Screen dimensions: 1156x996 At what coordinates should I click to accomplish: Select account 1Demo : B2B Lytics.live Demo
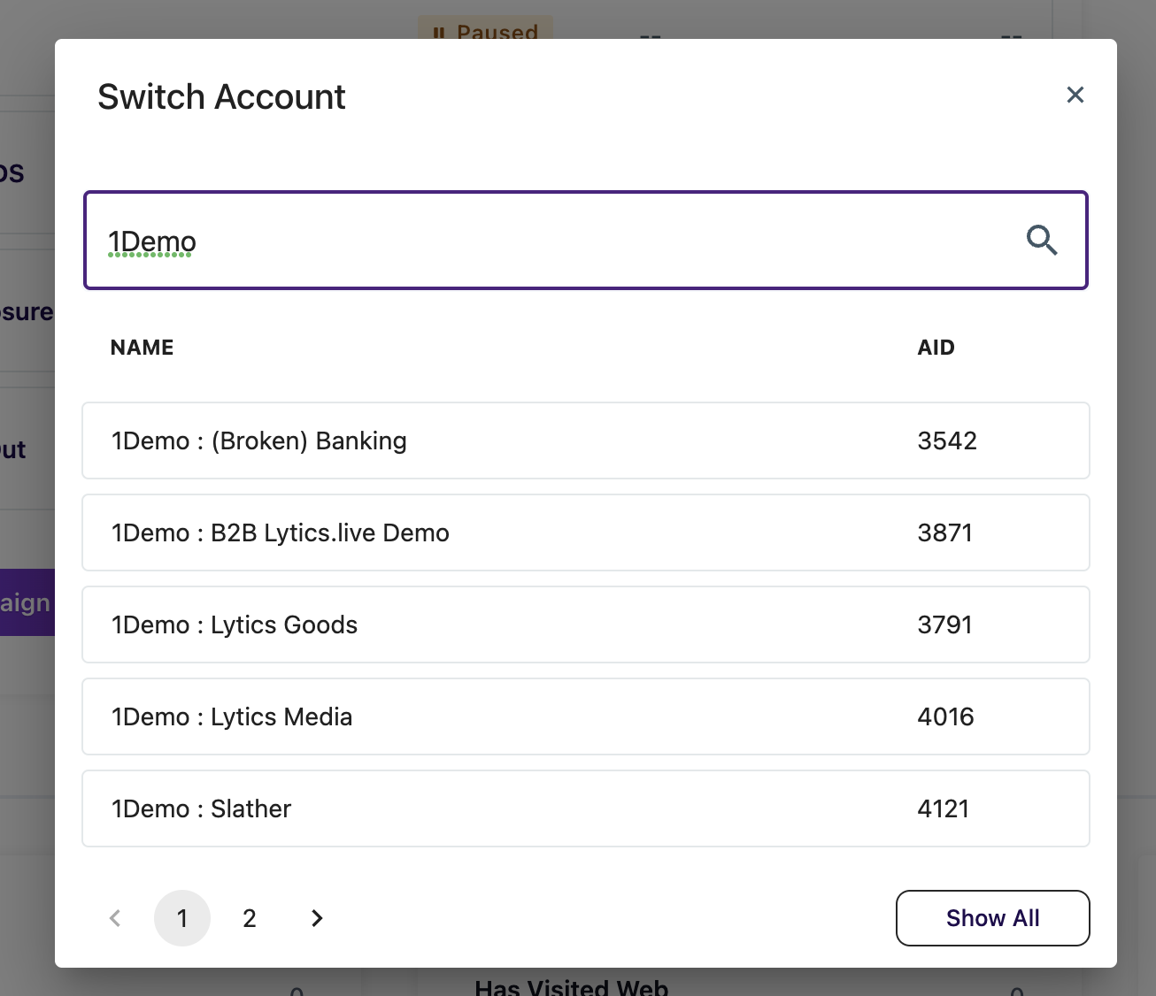coord(586,532)
